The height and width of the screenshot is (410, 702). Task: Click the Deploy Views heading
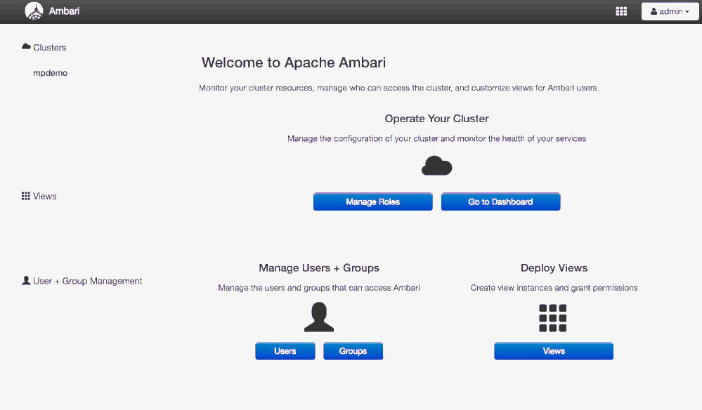pyautogui.click(x=554, y=267)
